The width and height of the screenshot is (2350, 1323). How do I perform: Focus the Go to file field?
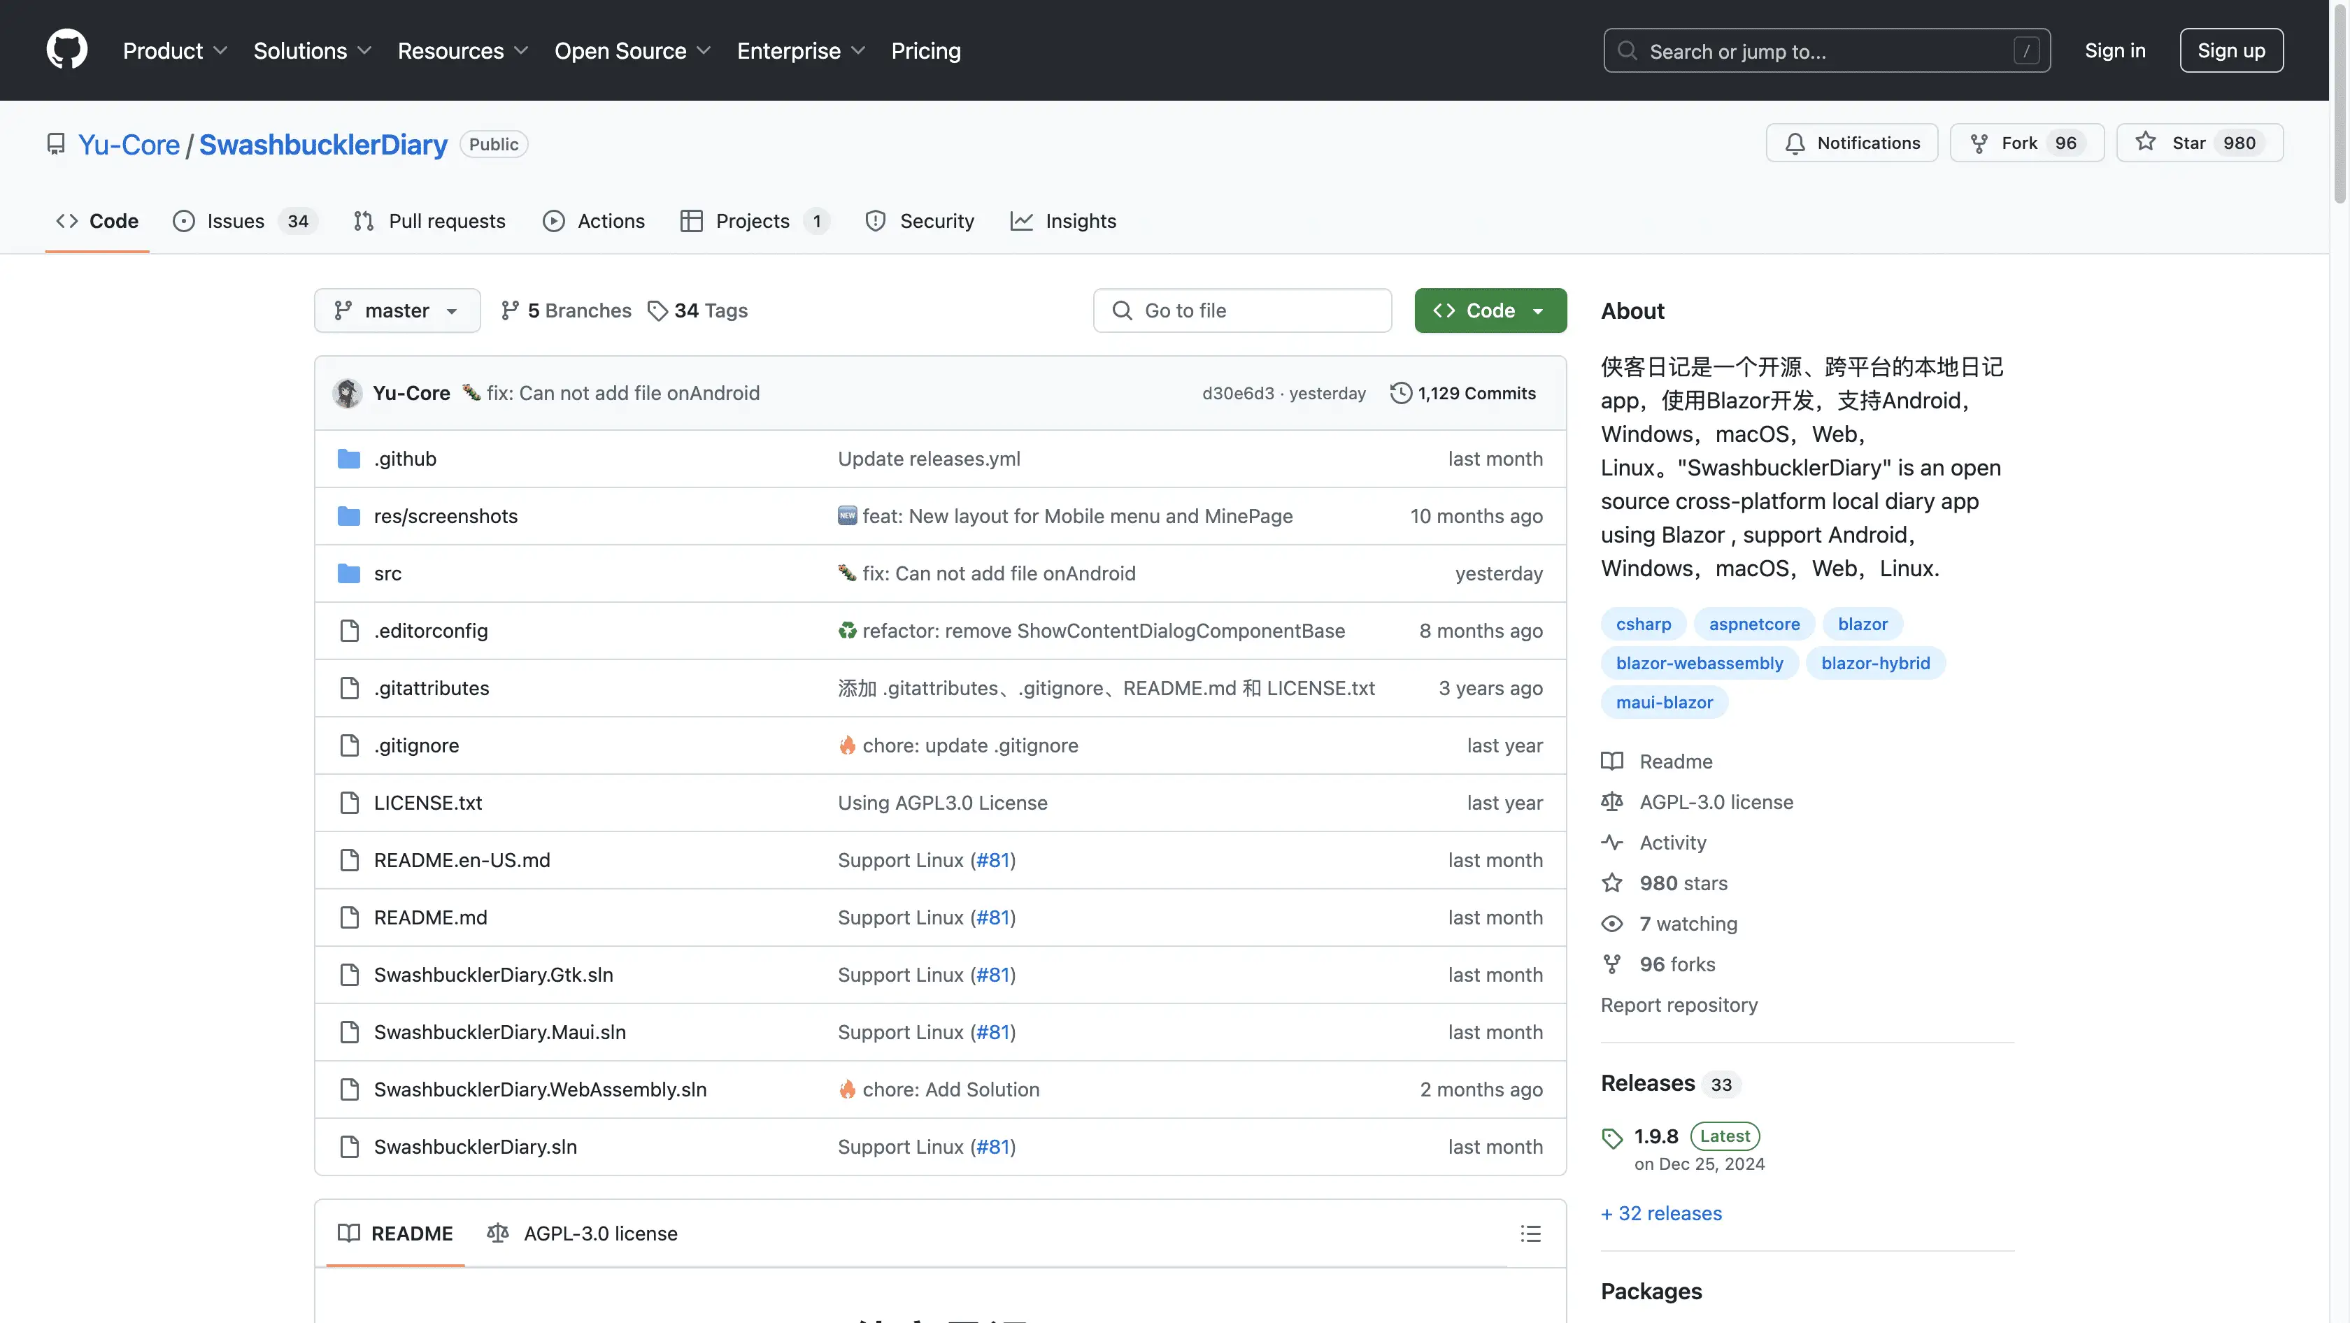point(1241,311)
